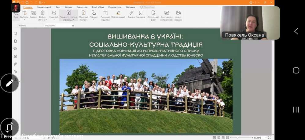Open the Справка ribbon tab
The width and height of the screenshot is (305, 140).
[130, 7]
